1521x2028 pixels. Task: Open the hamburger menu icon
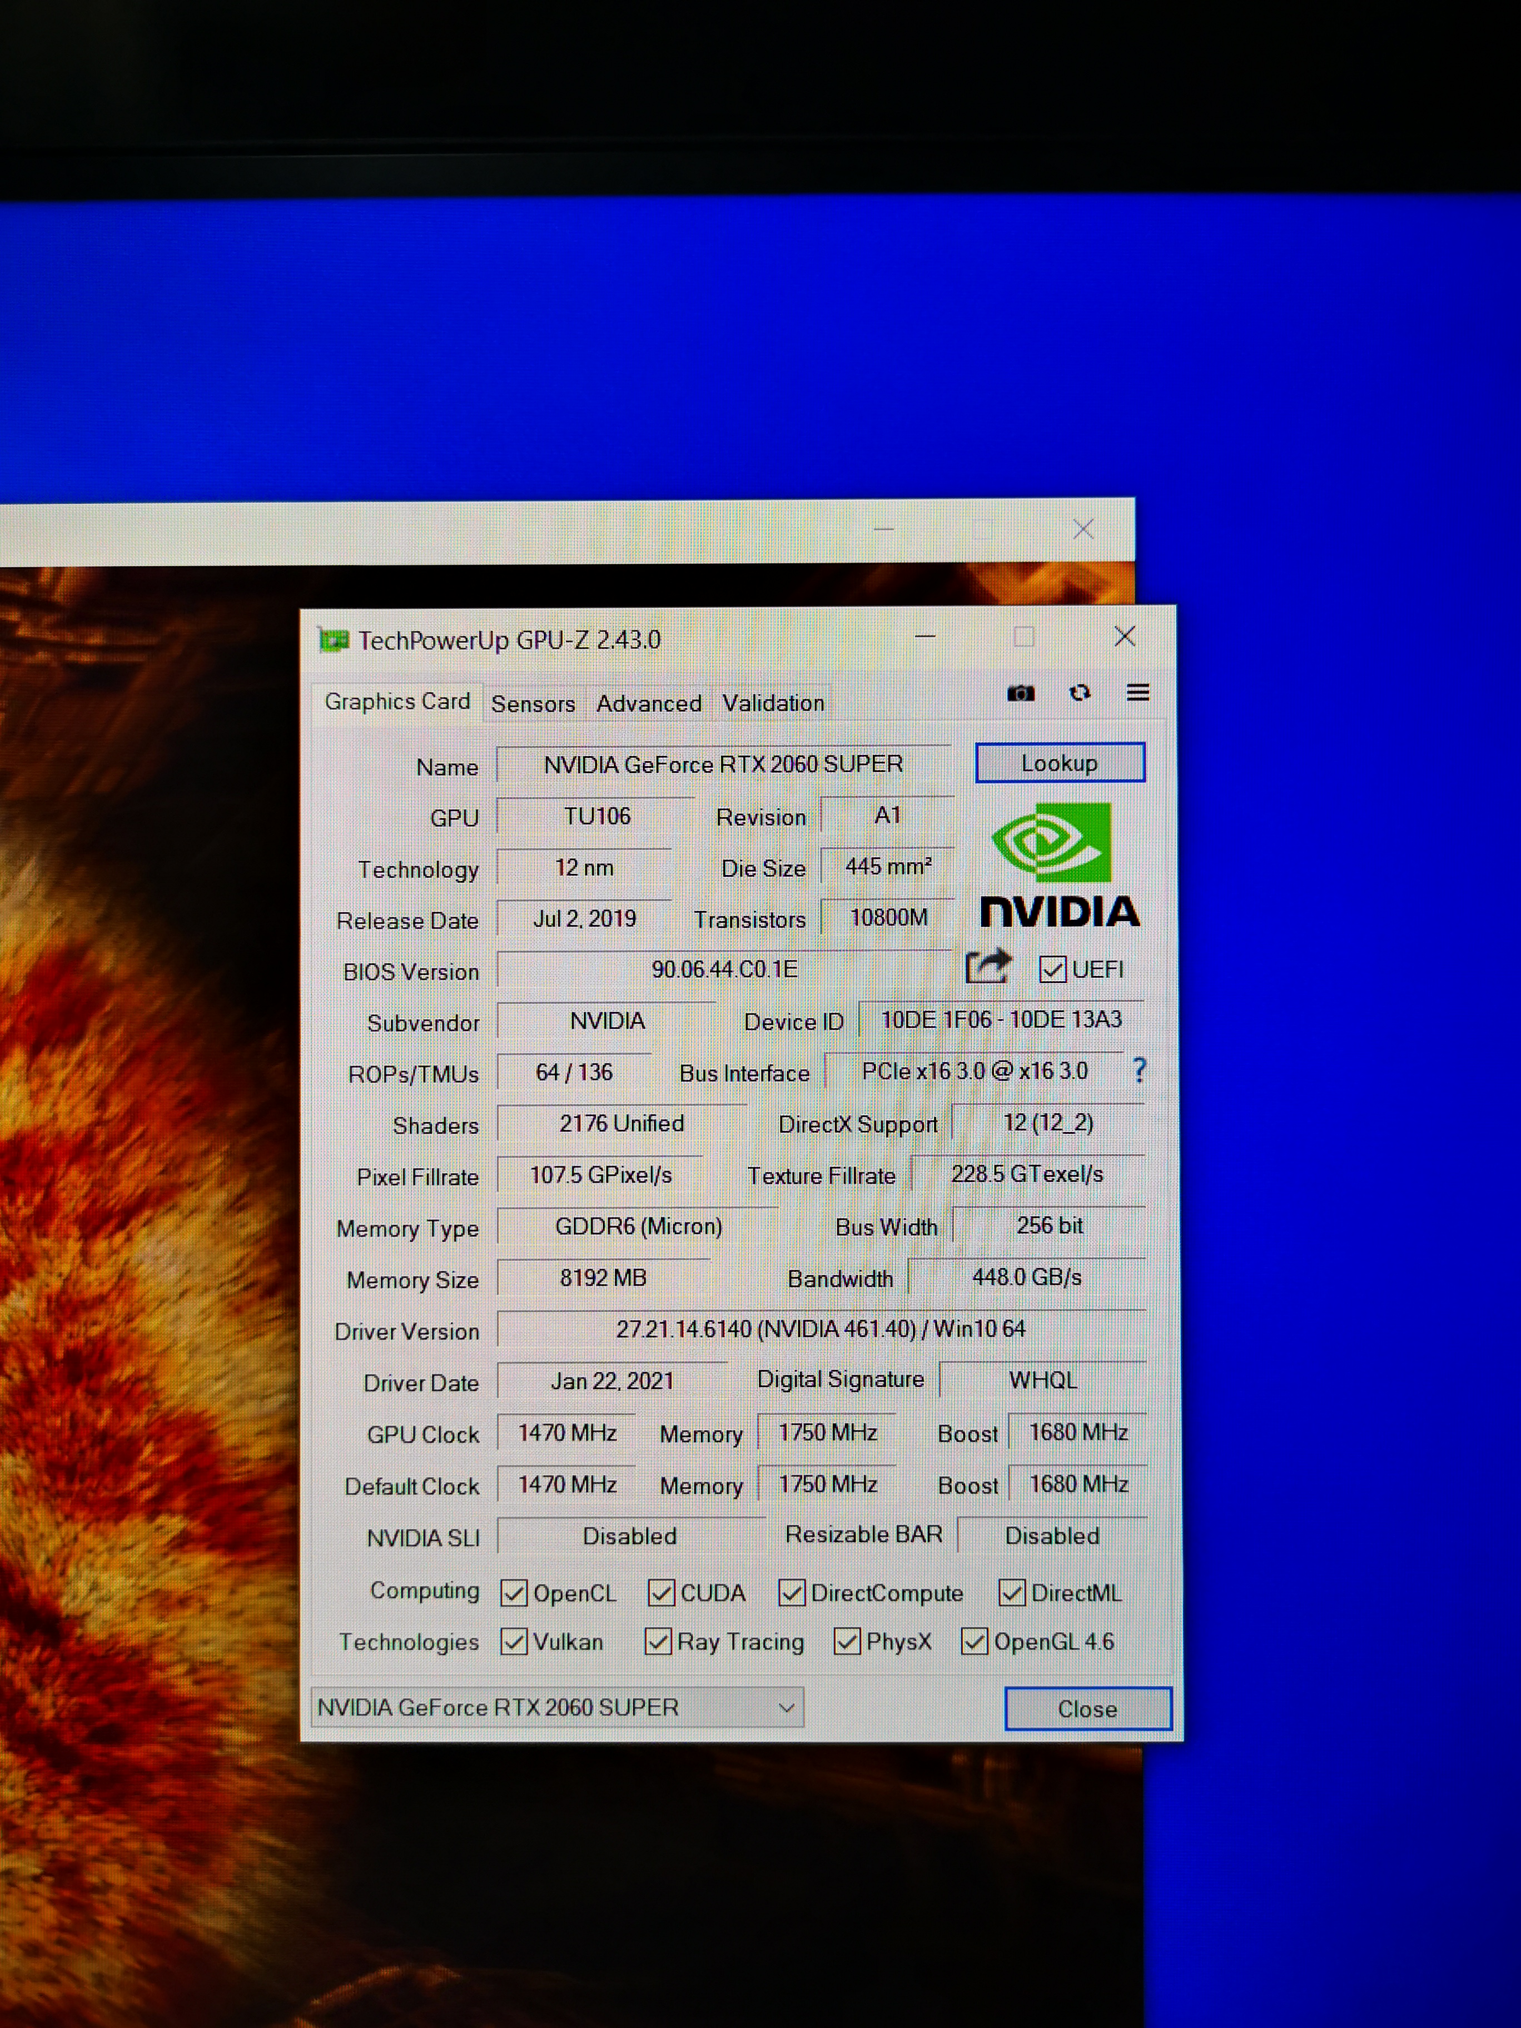point(1138,693)
